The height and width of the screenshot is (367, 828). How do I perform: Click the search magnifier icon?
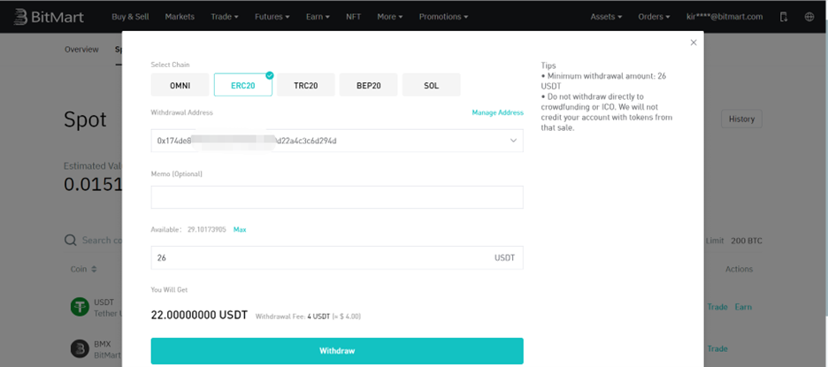pos(70,241)
